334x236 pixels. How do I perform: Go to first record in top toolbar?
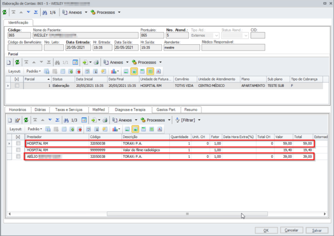coord(13,12)
